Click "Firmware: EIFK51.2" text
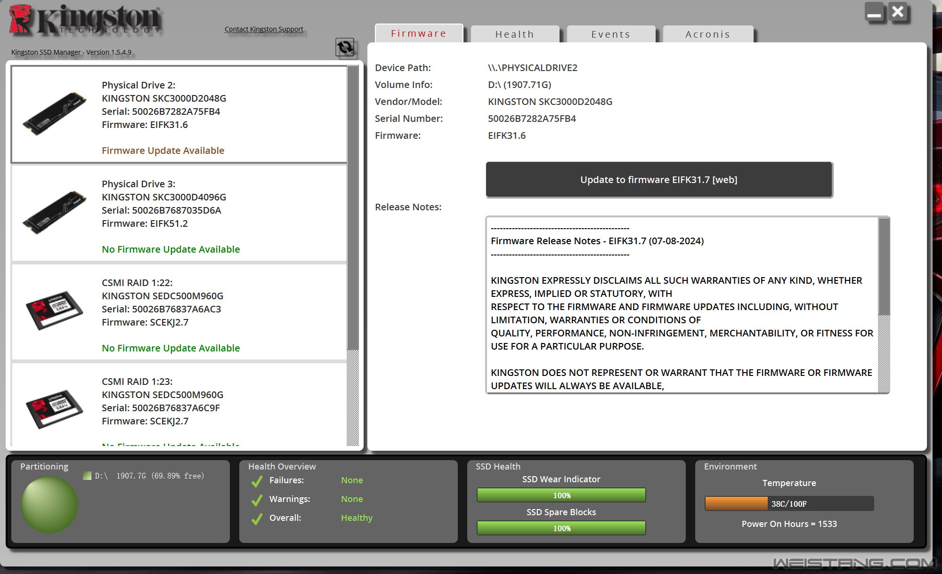 pos(145,223)
